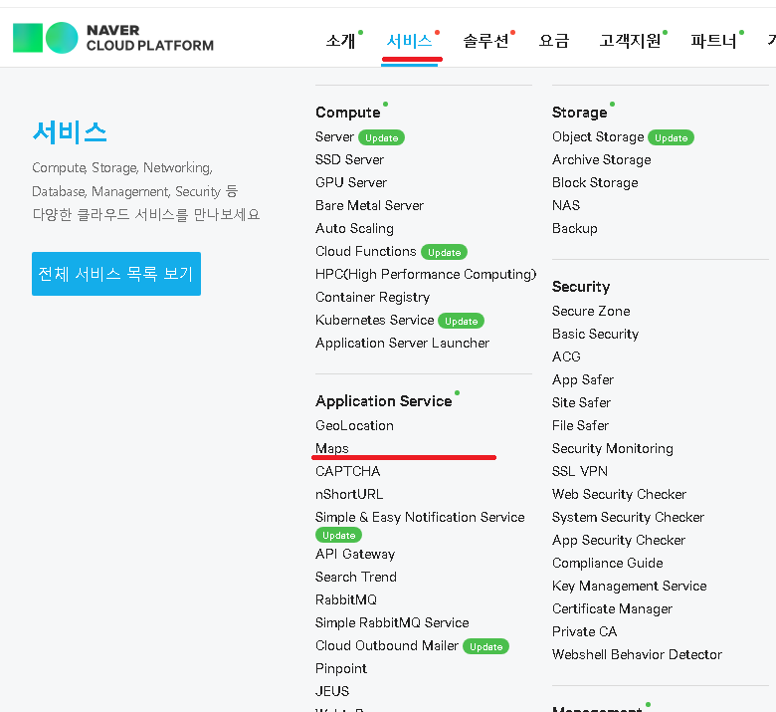Click the Update badge beside Object Storage

(x=672, y=137)
